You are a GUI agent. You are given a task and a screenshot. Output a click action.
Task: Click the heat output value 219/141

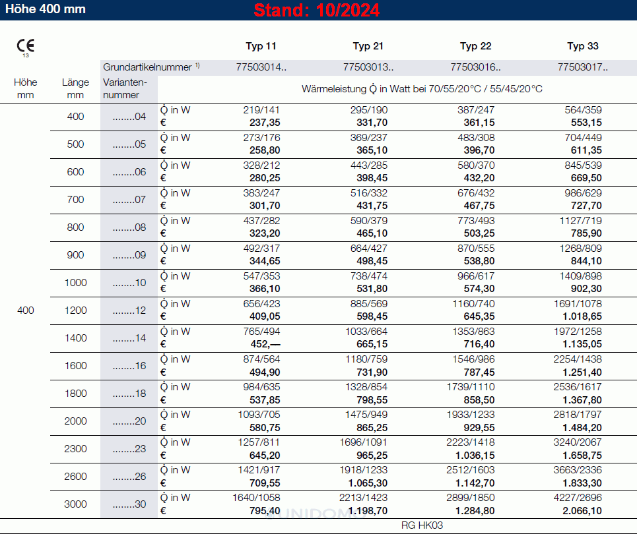(x=262, y=110)
